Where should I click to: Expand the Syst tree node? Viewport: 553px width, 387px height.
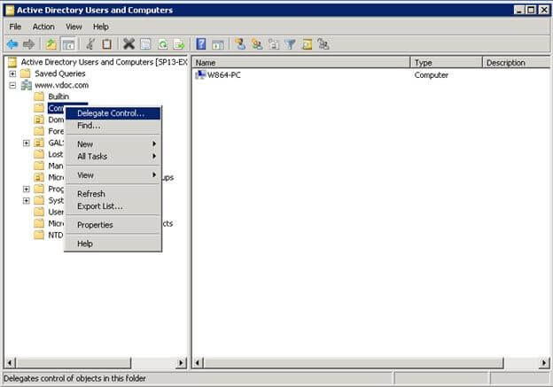click(26, 200)
